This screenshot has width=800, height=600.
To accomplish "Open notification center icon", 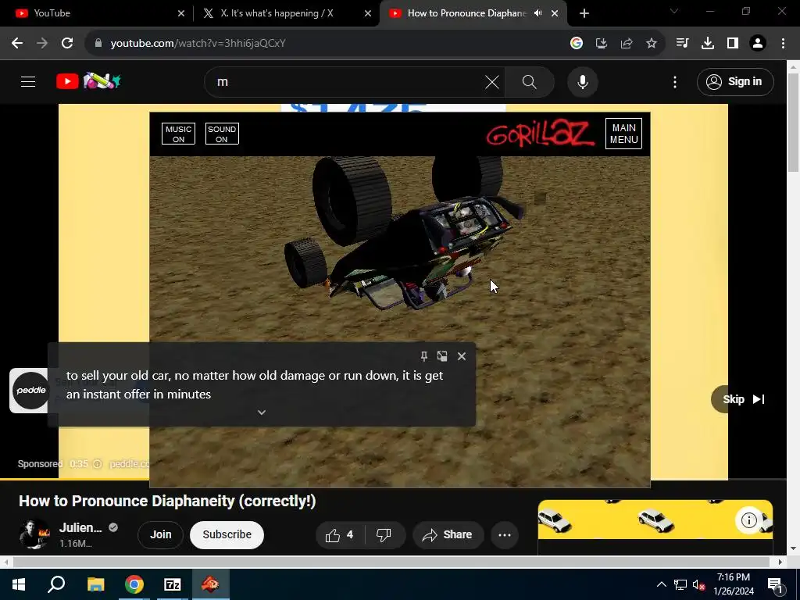I will [x=775, y=584].
